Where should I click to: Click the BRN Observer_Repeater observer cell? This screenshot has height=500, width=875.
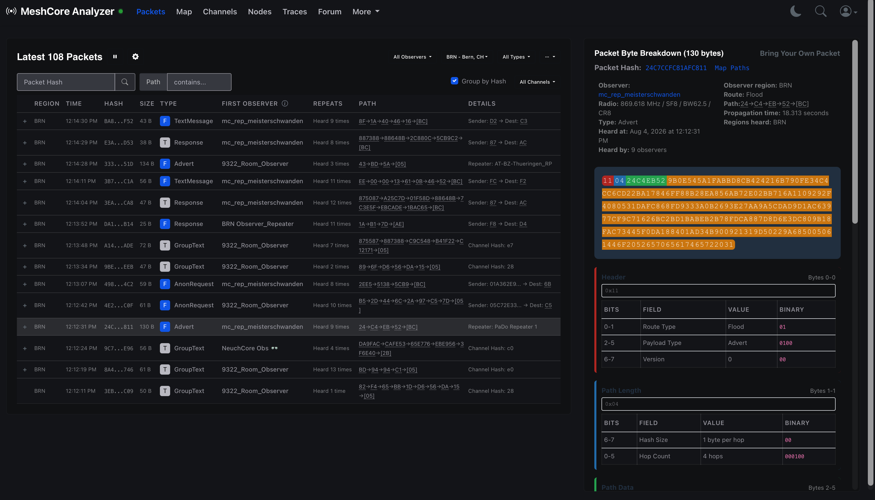pos(257,224)
